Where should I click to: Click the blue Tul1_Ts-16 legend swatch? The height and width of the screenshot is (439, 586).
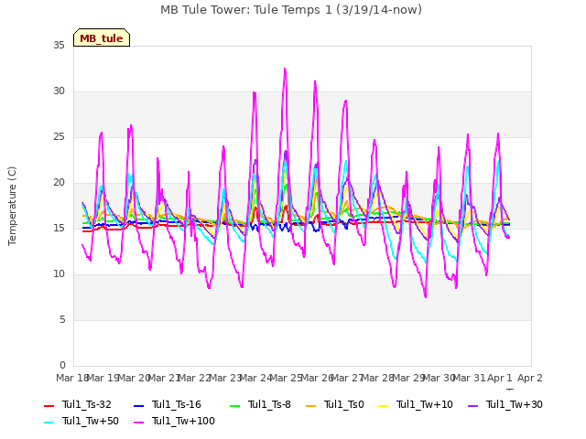tap(138, 405)
